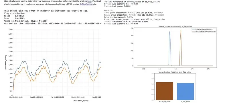Click the "May 04, 2025 06:00" axis label
The width and height of the screenshot is (229, 103).
(x=78, y=97)
